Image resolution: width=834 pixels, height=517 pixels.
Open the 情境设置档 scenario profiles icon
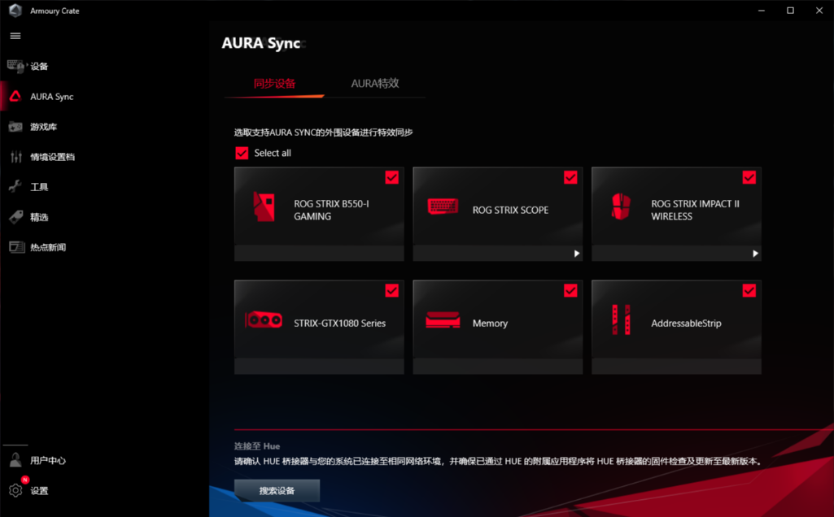(x=16, y=157)
